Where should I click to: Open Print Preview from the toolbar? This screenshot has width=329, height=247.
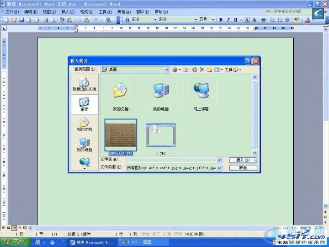(x=53, y=20)
